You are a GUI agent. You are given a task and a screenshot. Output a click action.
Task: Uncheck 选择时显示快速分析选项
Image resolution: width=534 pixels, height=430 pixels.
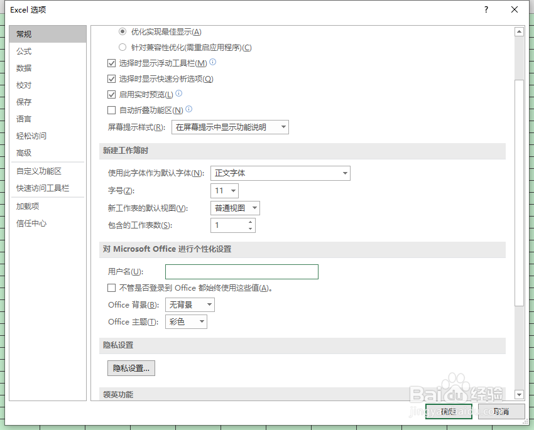pos(111,78)
